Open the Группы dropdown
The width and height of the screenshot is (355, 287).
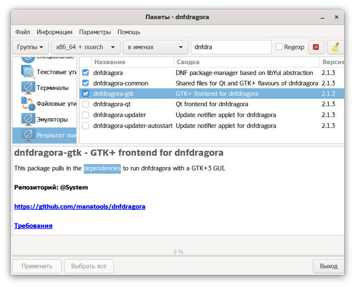[x=30, y=47]
